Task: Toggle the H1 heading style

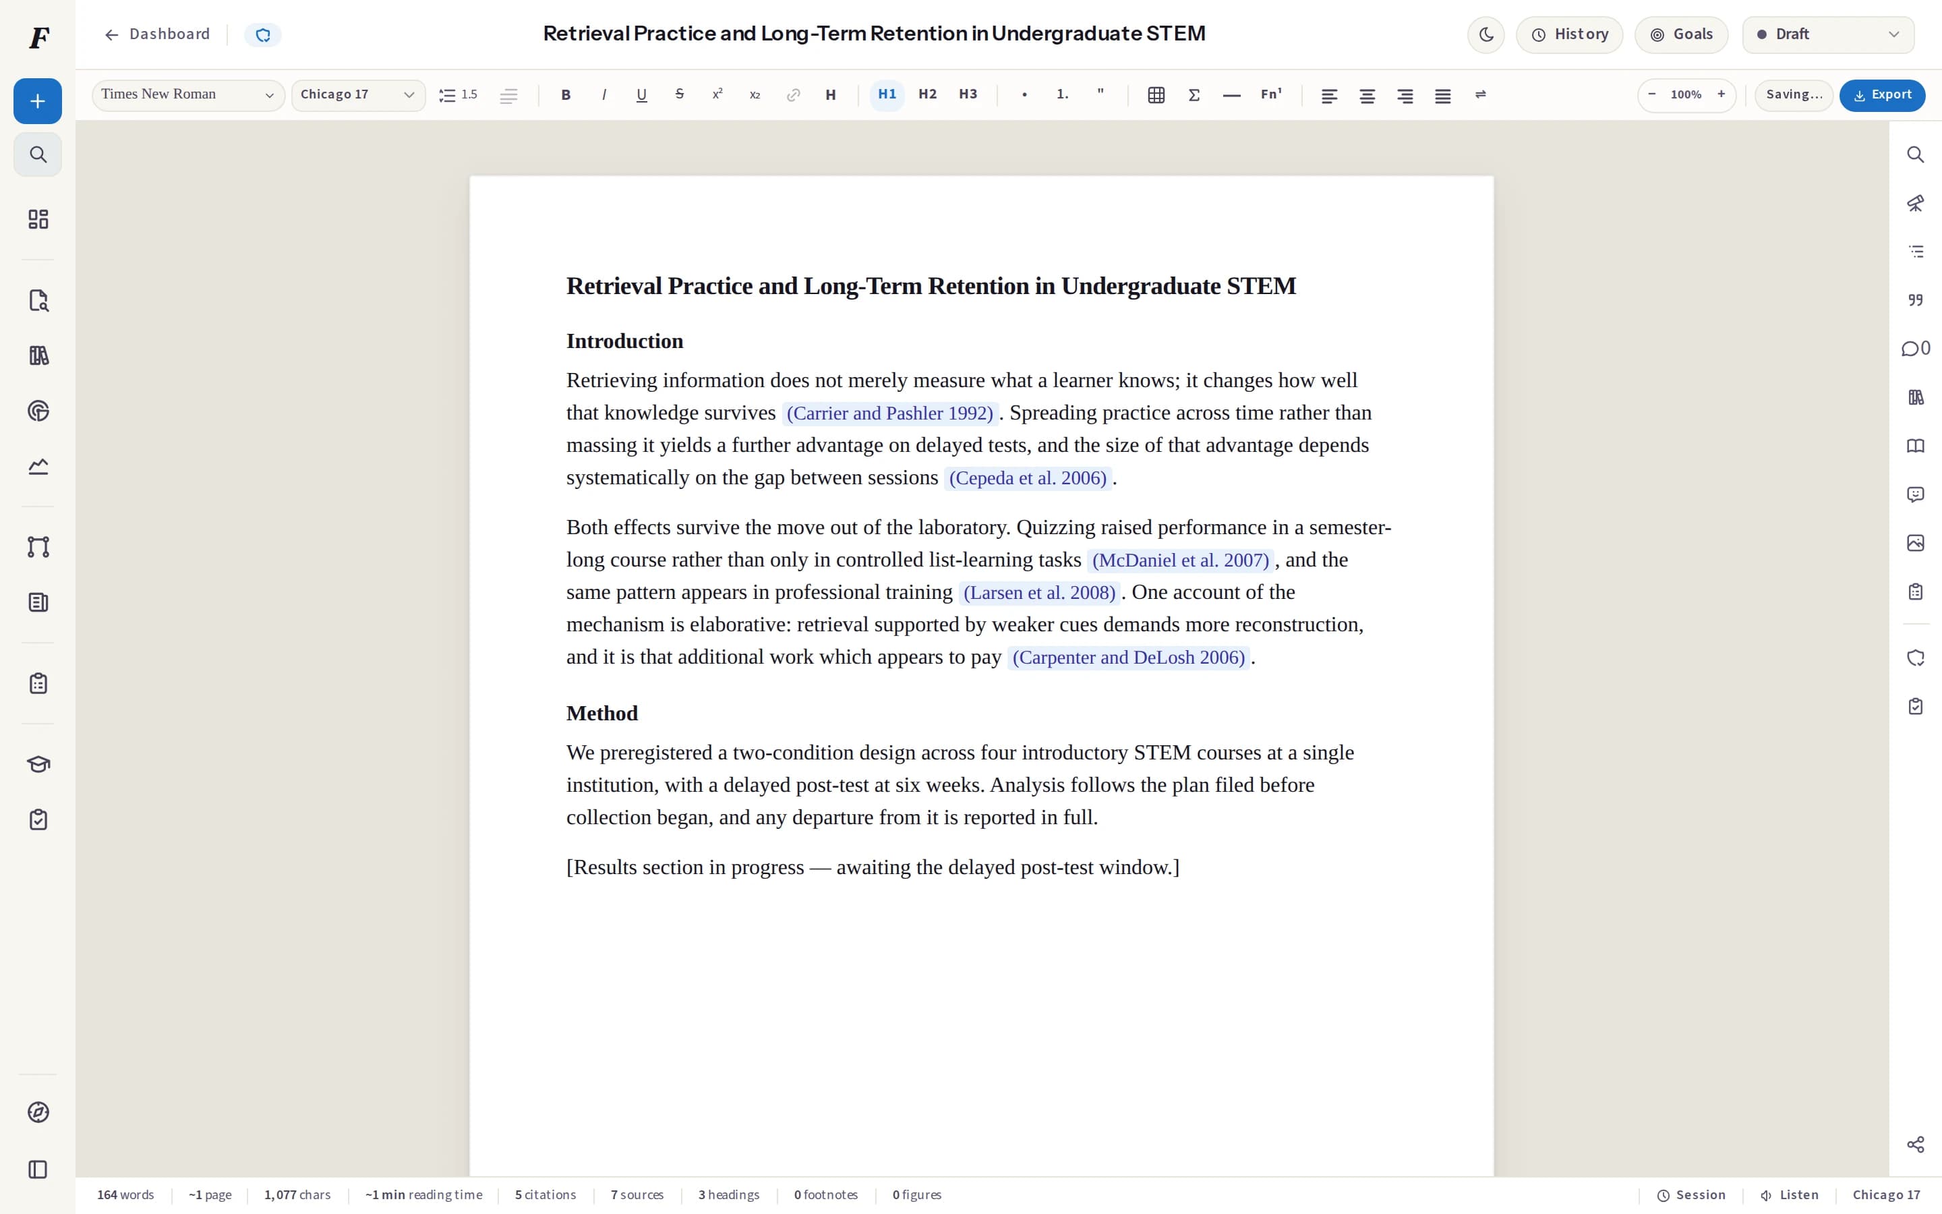Action: pos(887,94)
